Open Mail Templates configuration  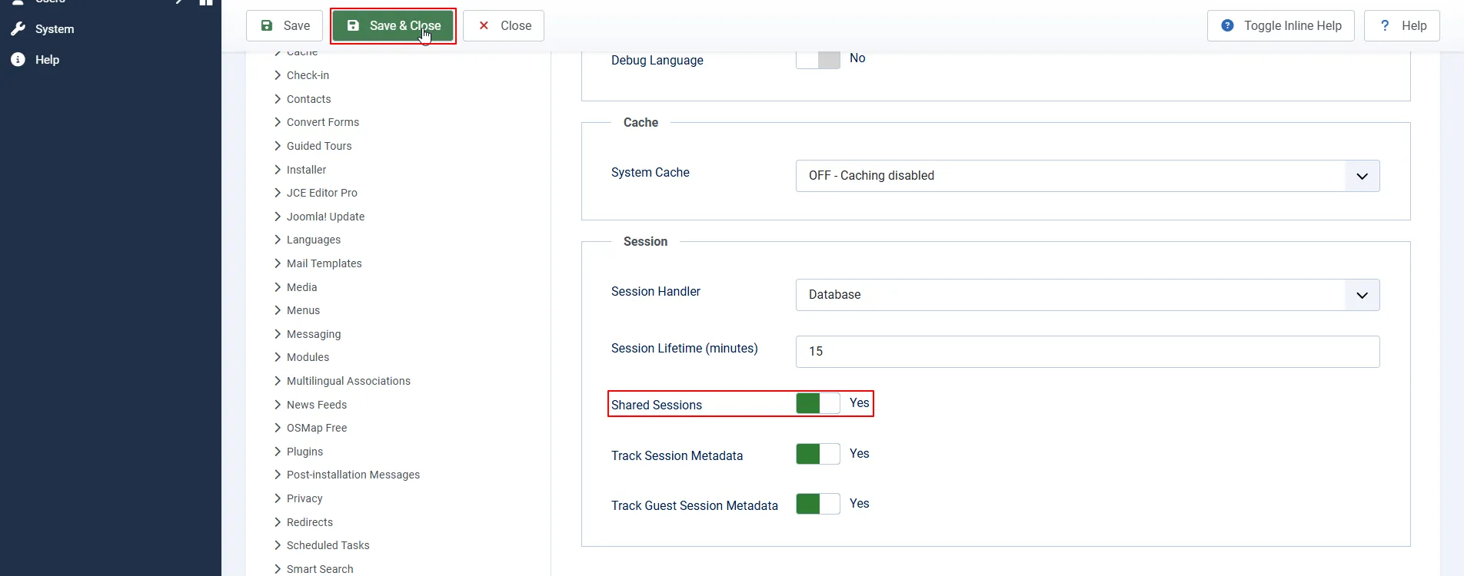tap(324, 263)
